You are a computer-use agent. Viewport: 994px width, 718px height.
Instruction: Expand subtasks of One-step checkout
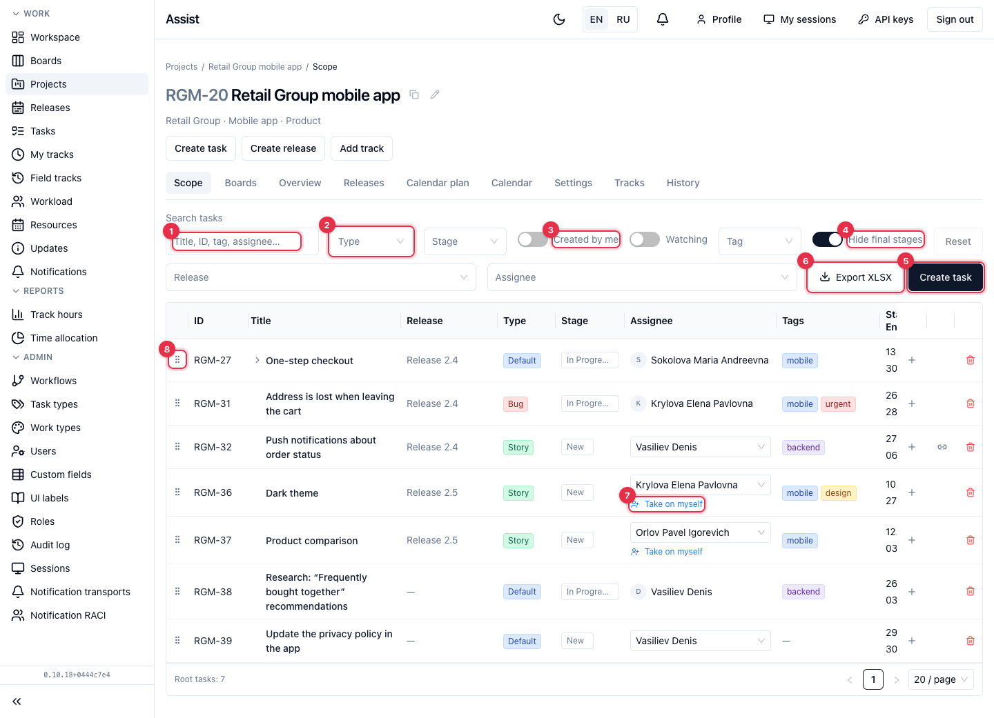pos(257,360)
